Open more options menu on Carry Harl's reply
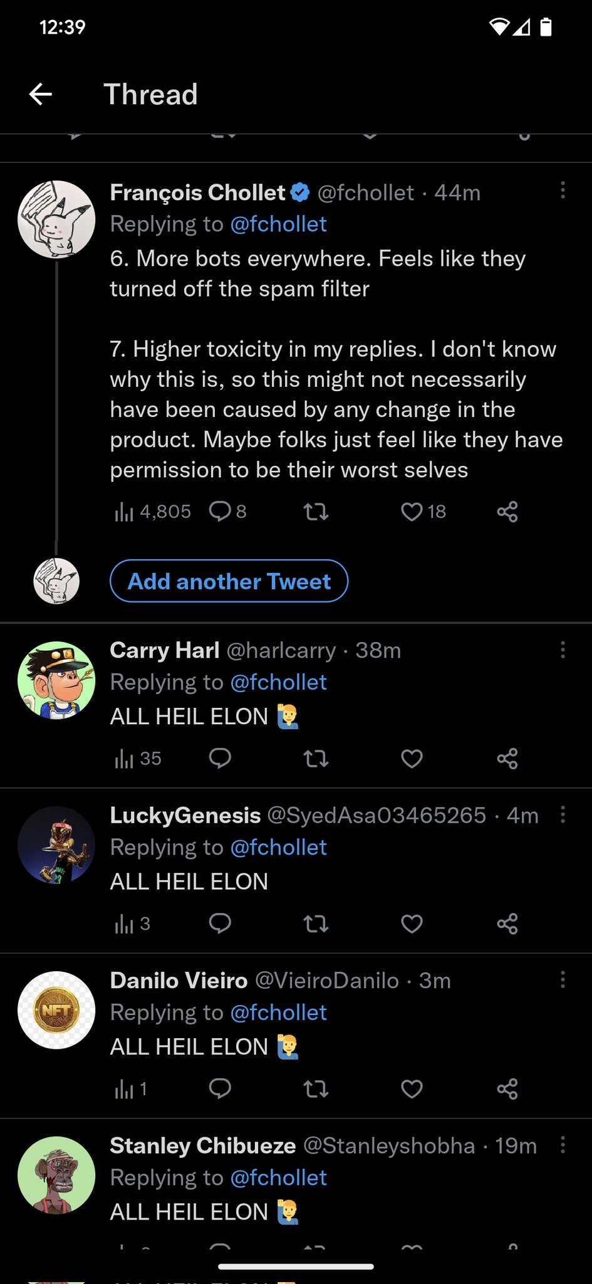This screenshot has width=592, height=1284. [x=563, y=650]
